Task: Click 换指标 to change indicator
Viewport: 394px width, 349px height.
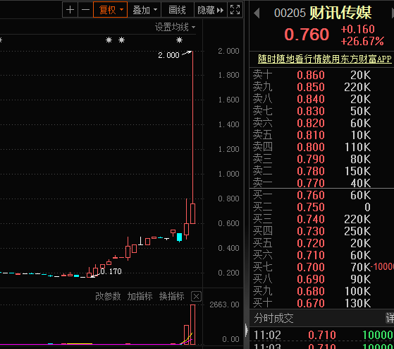Action: point(171,297)
